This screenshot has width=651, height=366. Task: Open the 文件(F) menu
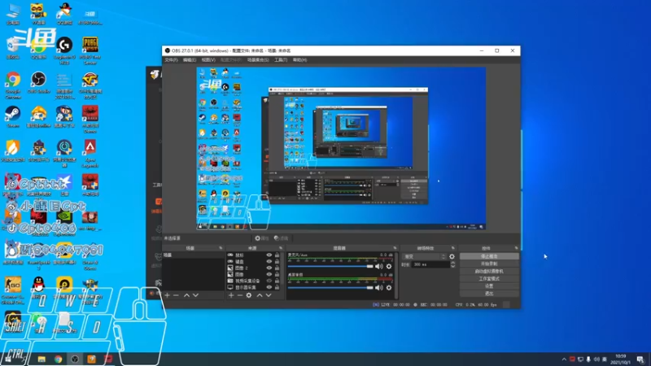click(x=171, y=60)
